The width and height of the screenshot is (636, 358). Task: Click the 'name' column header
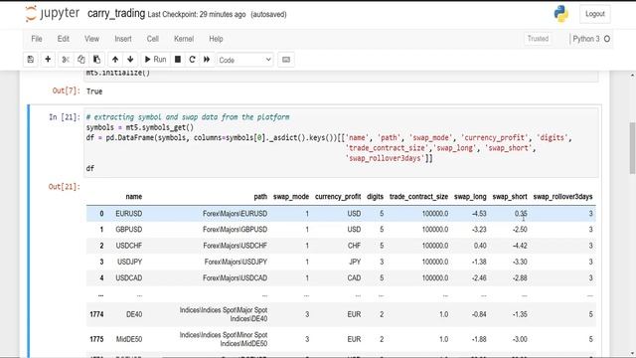pos(133,197)
